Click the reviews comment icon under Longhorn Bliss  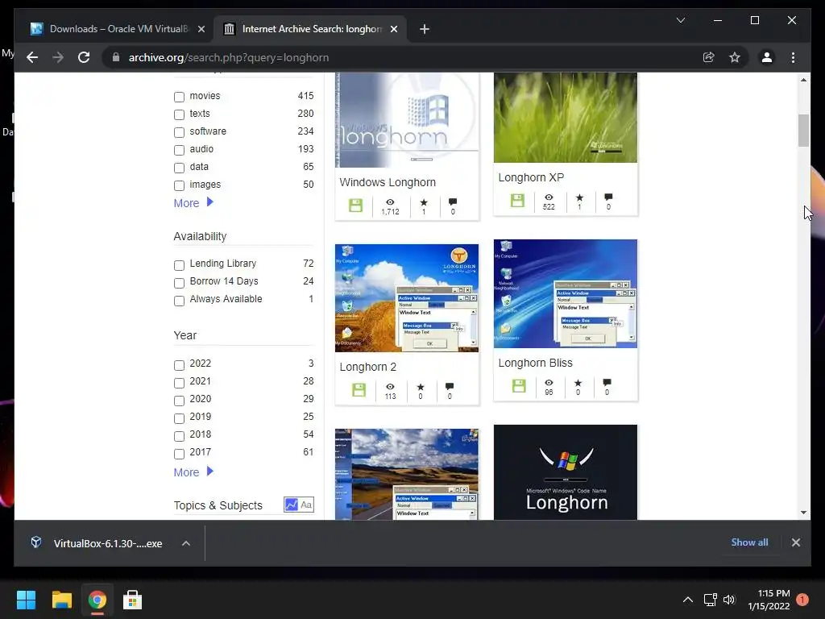[x=607, y=382]
